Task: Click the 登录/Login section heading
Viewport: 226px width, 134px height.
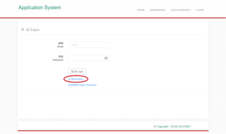Action: [x=30, y=30]
